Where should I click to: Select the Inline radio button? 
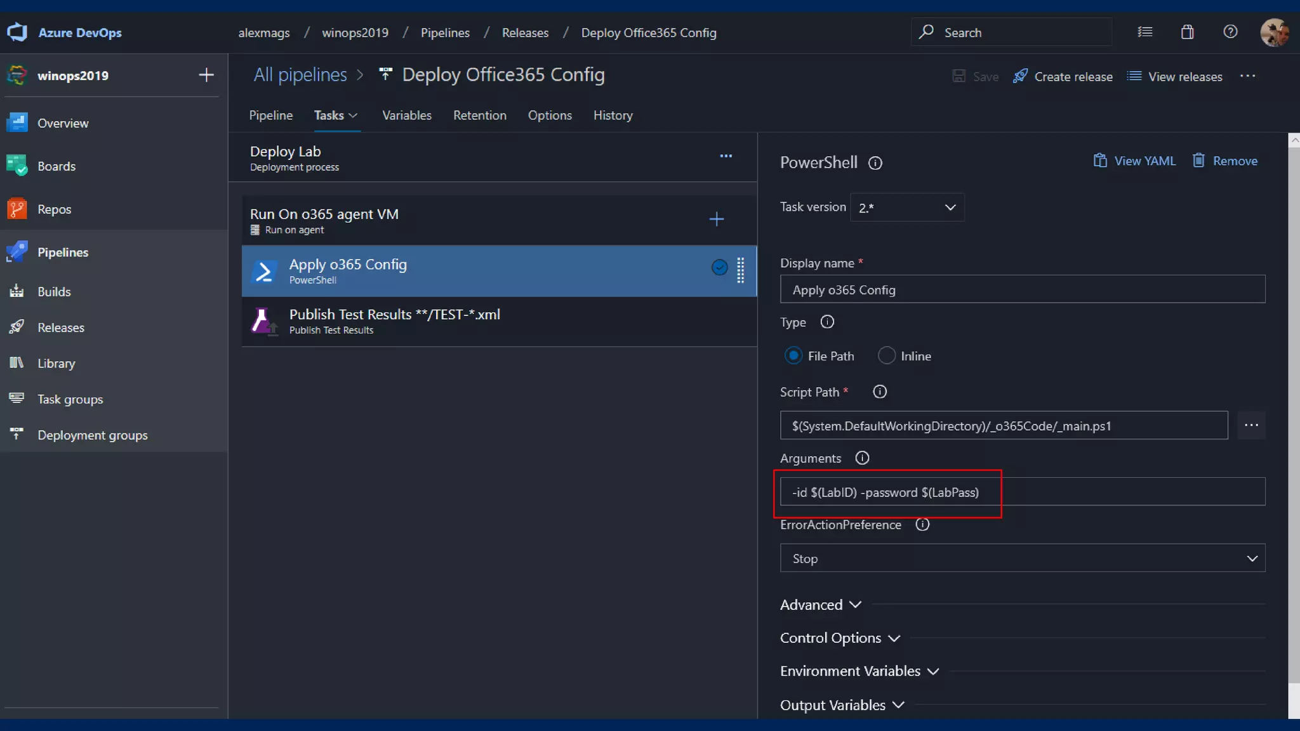pyautogui.click(x=887, y=356)
